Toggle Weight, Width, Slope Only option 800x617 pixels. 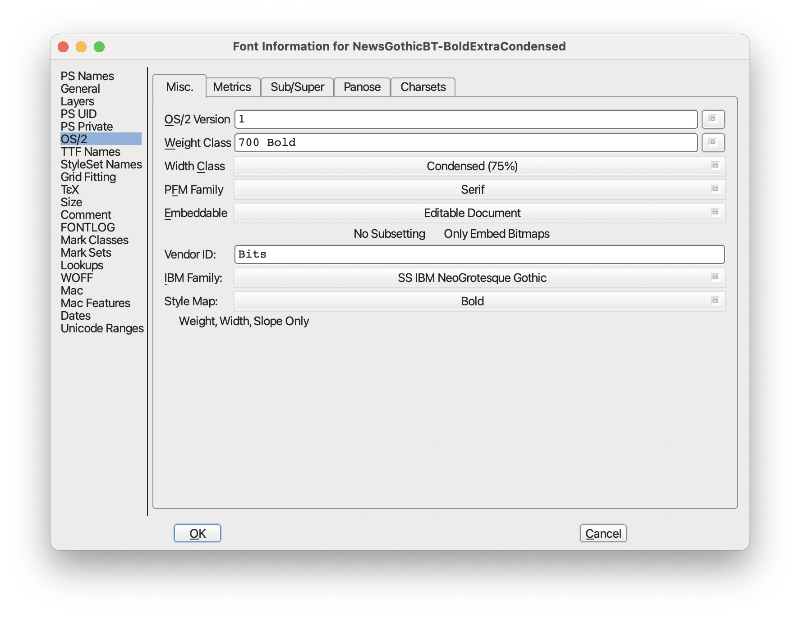[x=244, y=321]
